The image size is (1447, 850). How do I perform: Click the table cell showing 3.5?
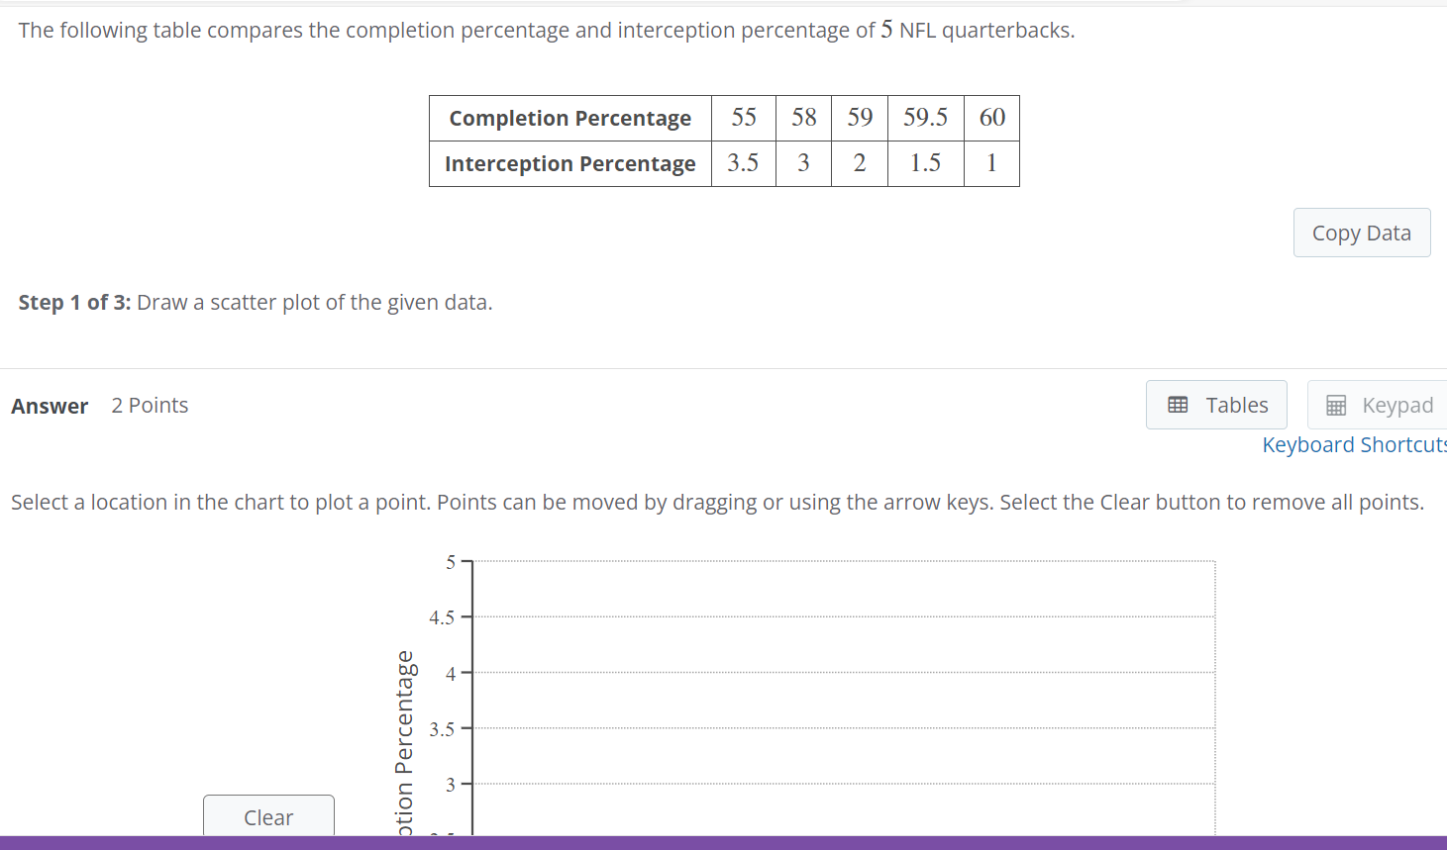click(743, 163)
